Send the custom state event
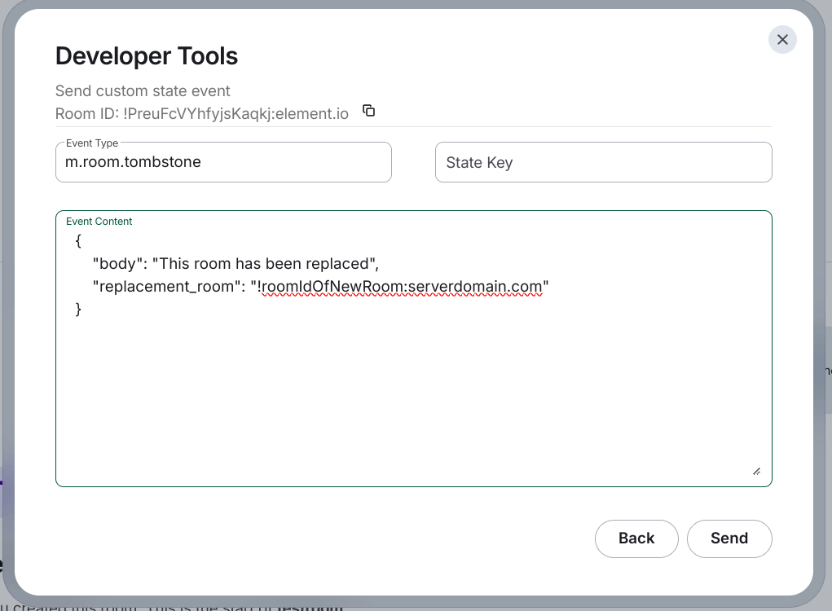Screen dimensions: 832x611 [x=729, y=538]
